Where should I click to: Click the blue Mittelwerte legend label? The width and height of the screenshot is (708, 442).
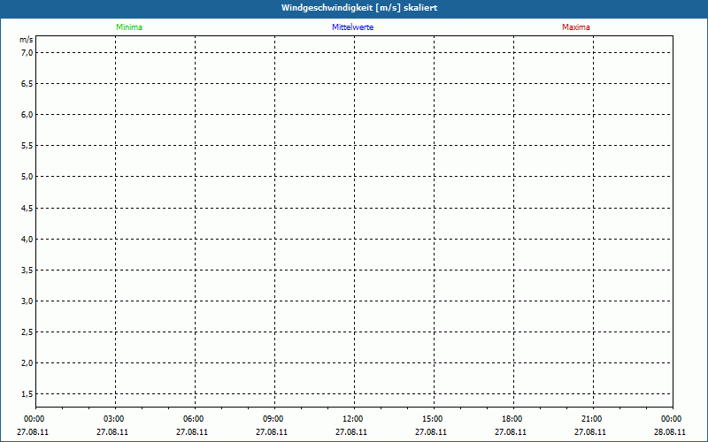[352, 27]
